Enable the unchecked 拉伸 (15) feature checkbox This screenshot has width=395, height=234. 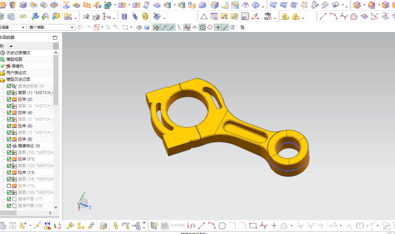(9, 186)
